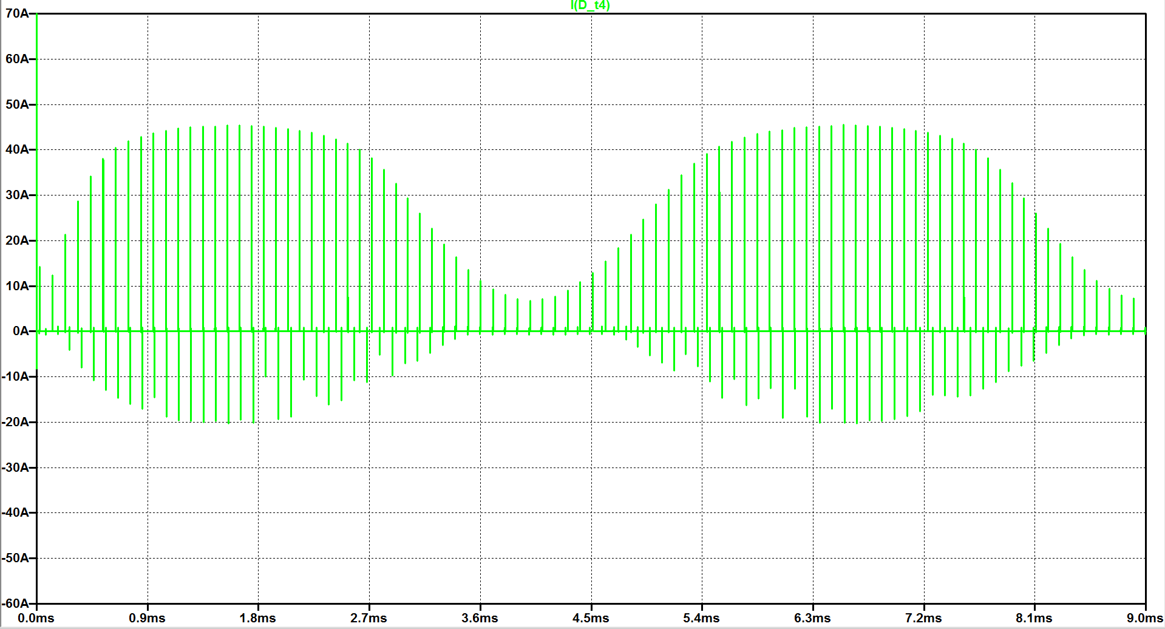Click the 0.0ms time axis label

(36, 618)
